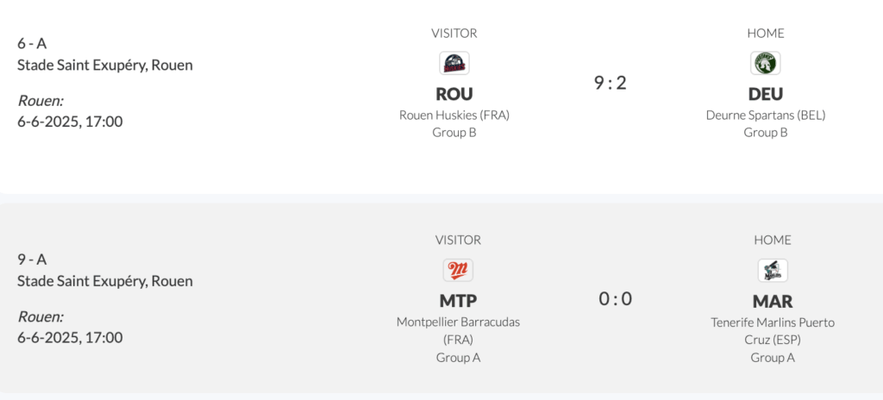Open the DEU team abbreviation
883x400 pixels.
pyautogui.click(x=765, y=93)
